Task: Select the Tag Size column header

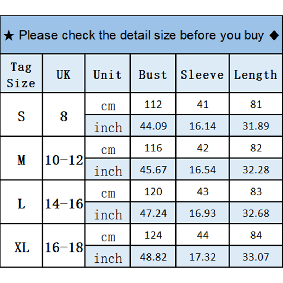Action: pos(21,75)
